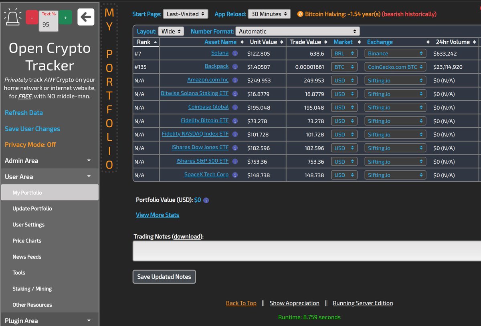Increase text size with green plus button
Screen dimensions: 481x326
tap(65, 18)
